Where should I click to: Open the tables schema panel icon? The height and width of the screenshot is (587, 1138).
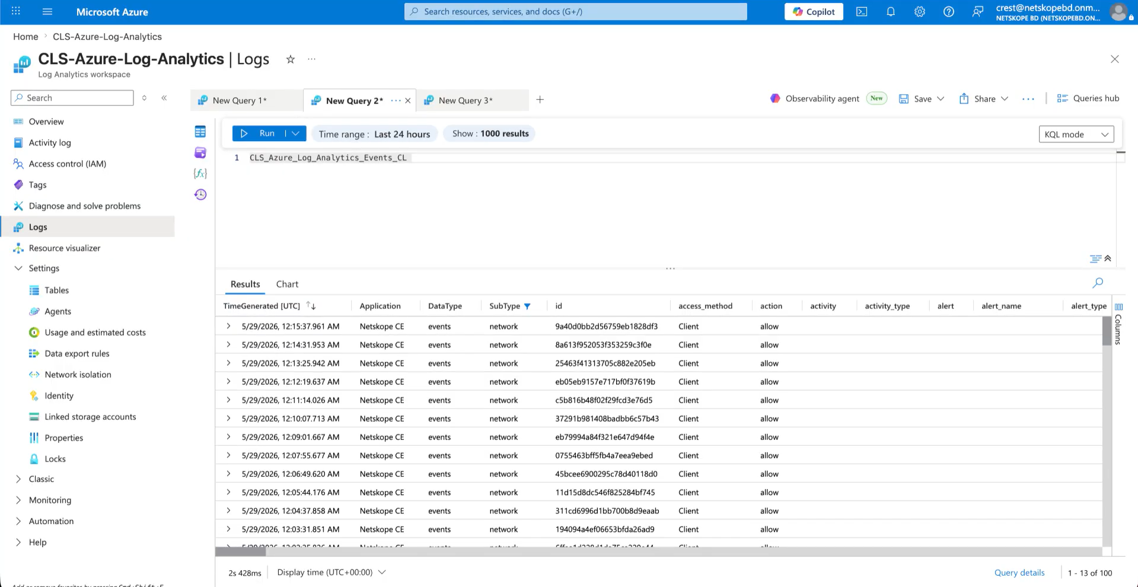pyautogui.click(x=200, y=132)
